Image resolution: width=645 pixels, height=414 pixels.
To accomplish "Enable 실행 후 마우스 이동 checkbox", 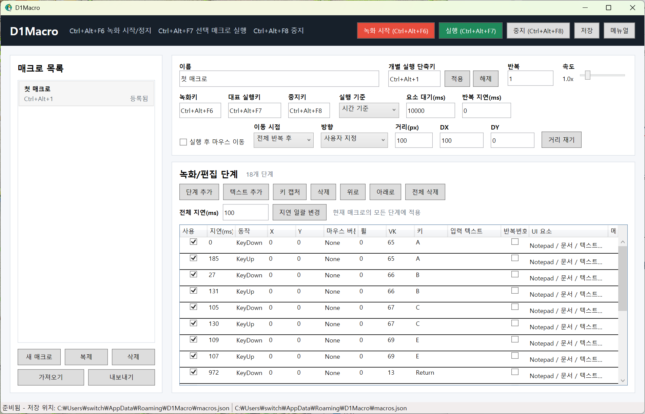I will coord(183,142).
